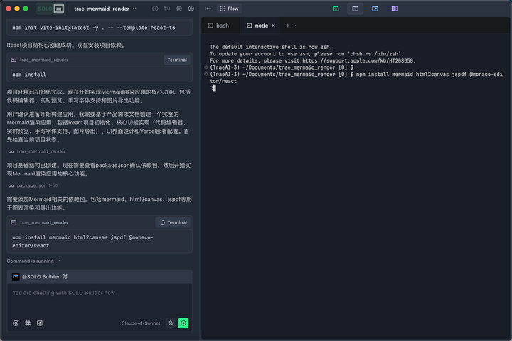
Task: Start a new chat session
Action: coord(156,9)
